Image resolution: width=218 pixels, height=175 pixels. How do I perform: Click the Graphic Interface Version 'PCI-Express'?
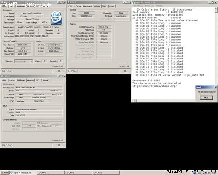(x=42, y=123)
